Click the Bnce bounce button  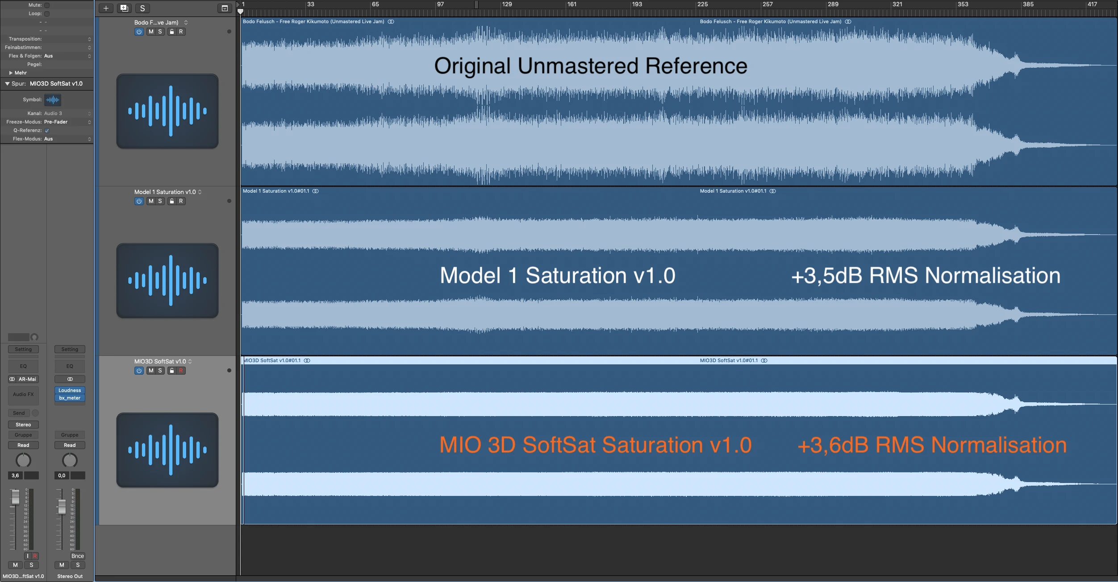coord(77,556)
